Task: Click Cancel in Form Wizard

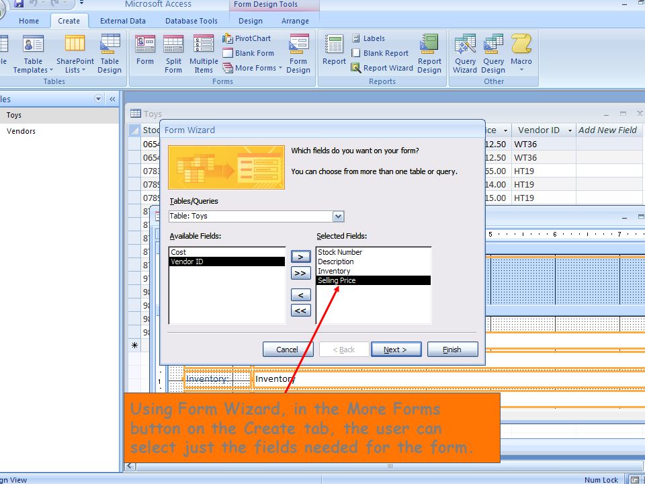Action: point(288,350)
